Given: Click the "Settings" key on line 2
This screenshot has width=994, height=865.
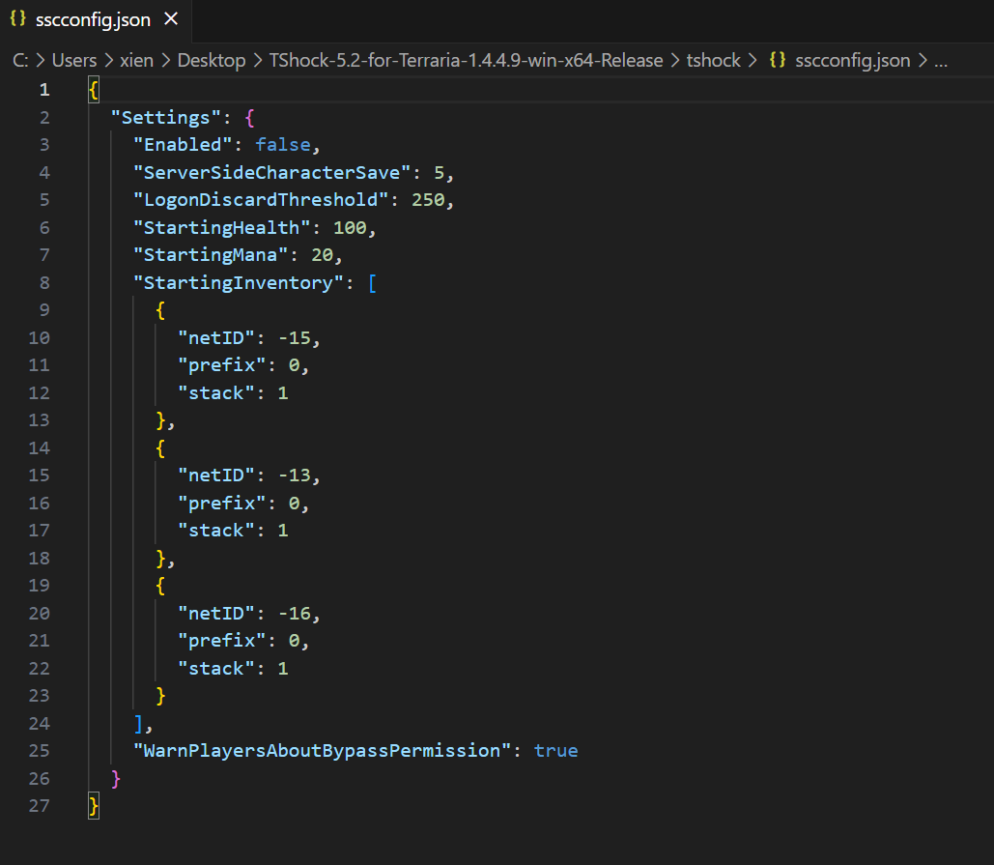Looking at the screenshot, I should [x=160, y=118].
